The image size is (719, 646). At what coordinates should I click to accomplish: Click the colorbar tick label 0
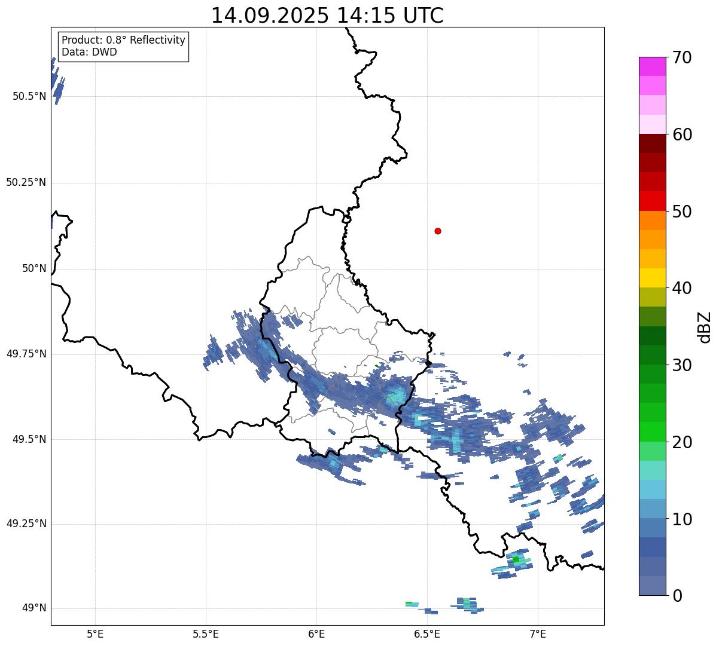pos(678,596)
